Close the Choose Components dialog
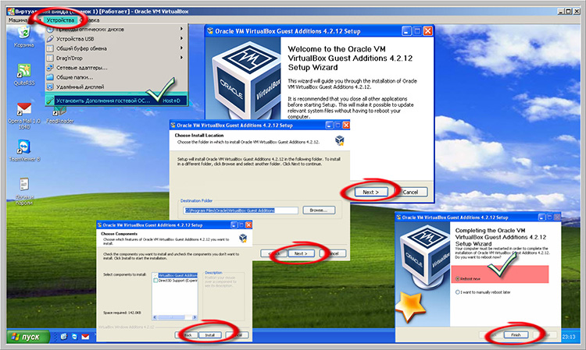 pyautogui.click(x=248, y=225)
